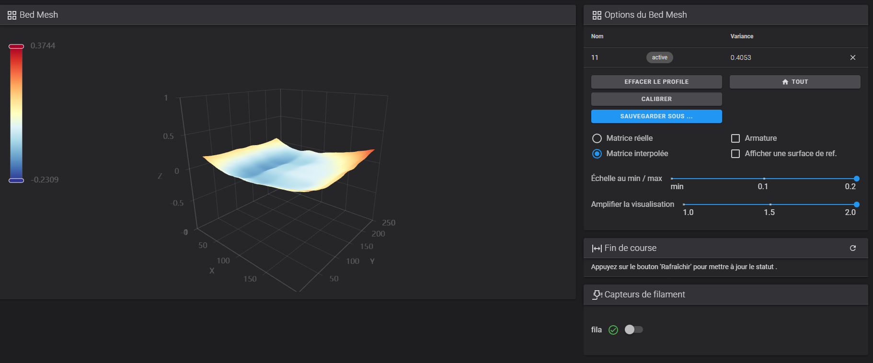The width and height of the screenshot is (873, 363).
Task: Click the TOUT homing button label
Action: [x=800, y=82]
